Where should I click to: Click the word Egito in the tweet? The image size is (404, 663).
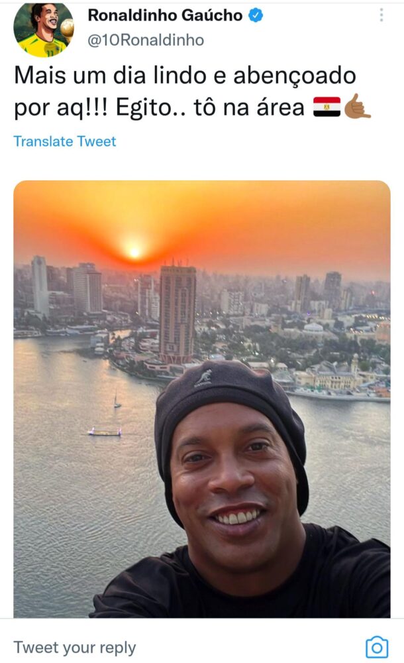coord(143,107)
